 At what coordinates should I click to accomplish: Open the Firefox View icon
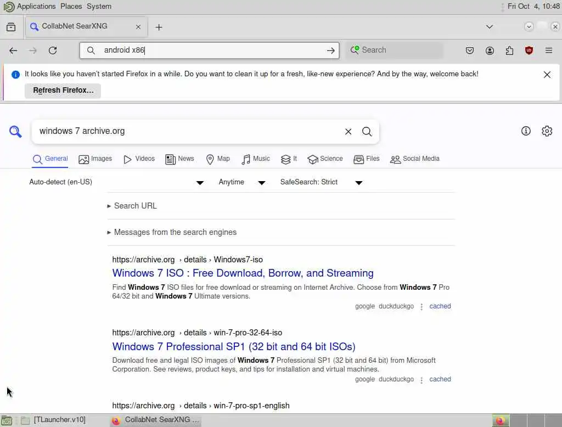tap(11, 27)
